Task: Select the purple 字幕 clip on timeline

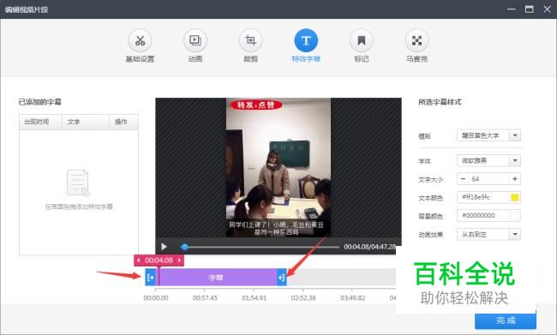Action: point(216,277)
